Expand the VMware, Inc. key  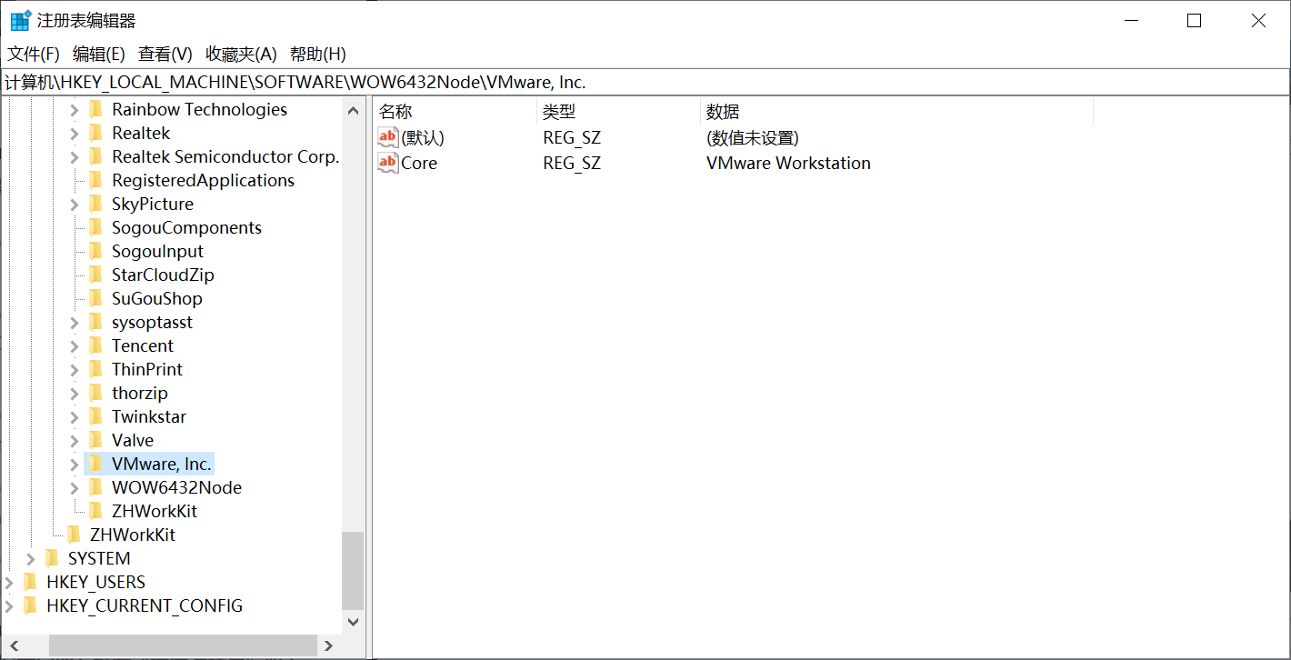[75, 465]
